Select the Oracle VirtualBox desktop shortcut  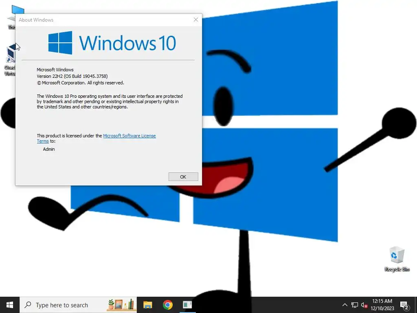[x=10, y=60]
